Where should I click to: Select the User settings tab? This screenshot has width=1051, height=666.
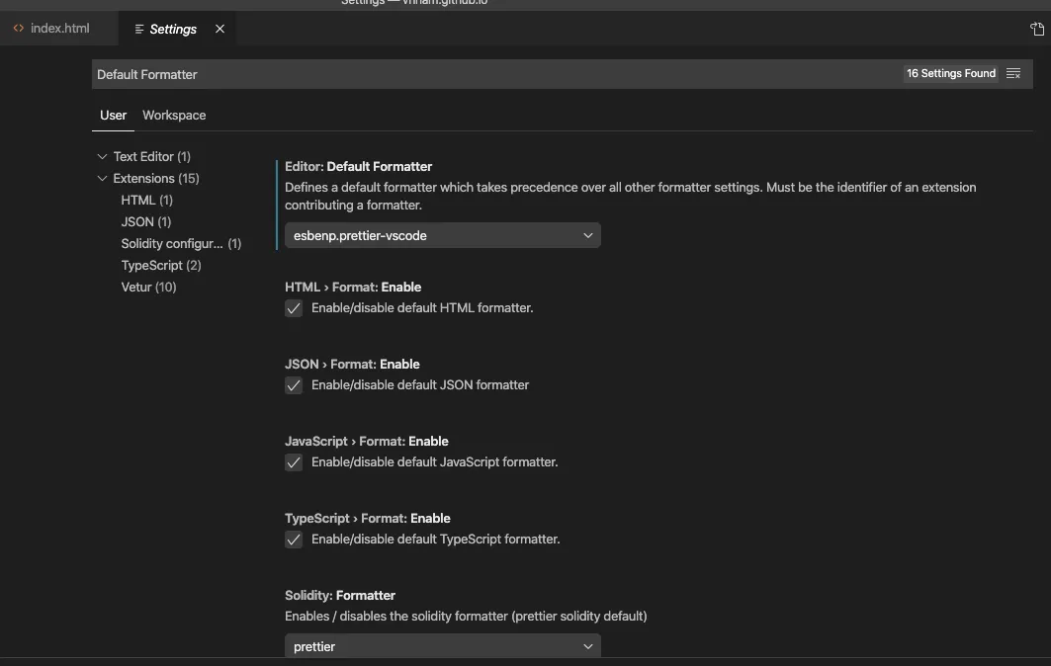tap(114, 116)
